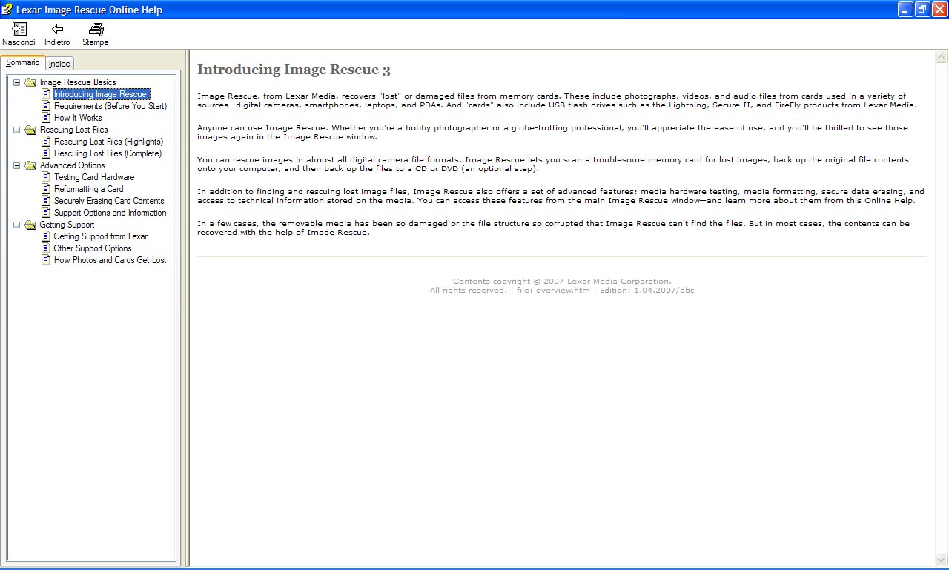Click the Getting Support folder icon
Viewport: 949px width, 570px height.
tap(30, 225)
